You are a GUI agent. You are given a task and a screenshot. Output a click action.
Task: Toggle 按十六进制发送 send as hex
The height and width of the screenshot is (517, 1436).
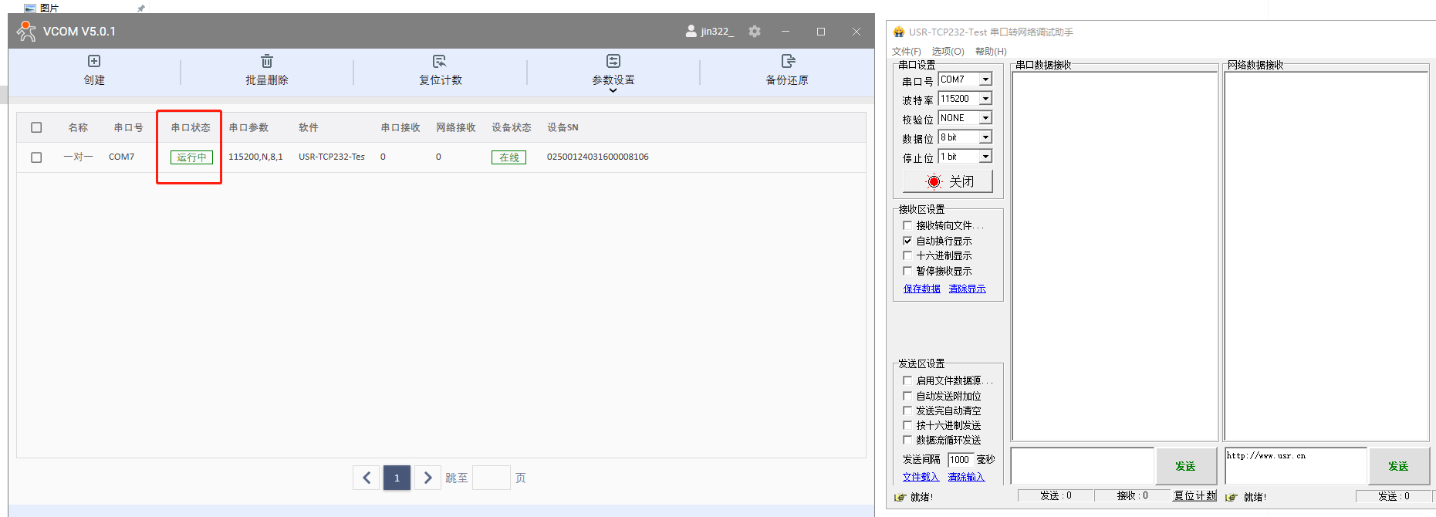907,425
